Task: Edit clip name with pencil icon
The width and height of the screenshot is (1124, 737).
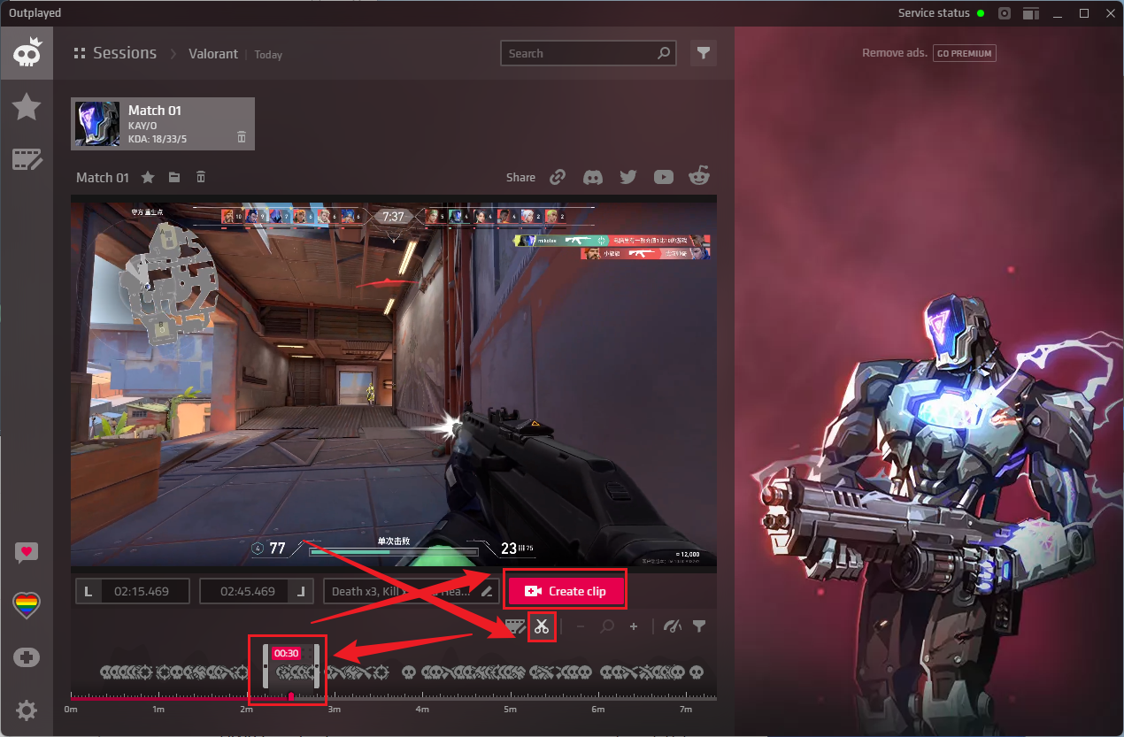Action: click(x=487, y=591)
